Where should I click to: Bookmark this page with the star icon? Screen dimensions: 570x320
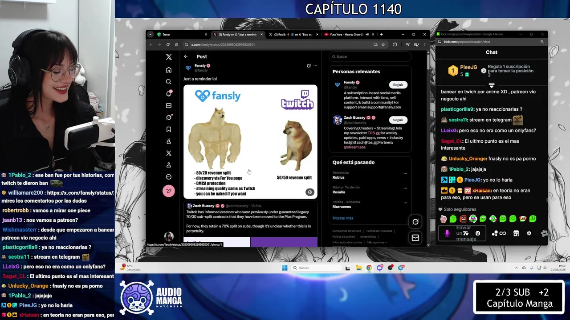383,44
